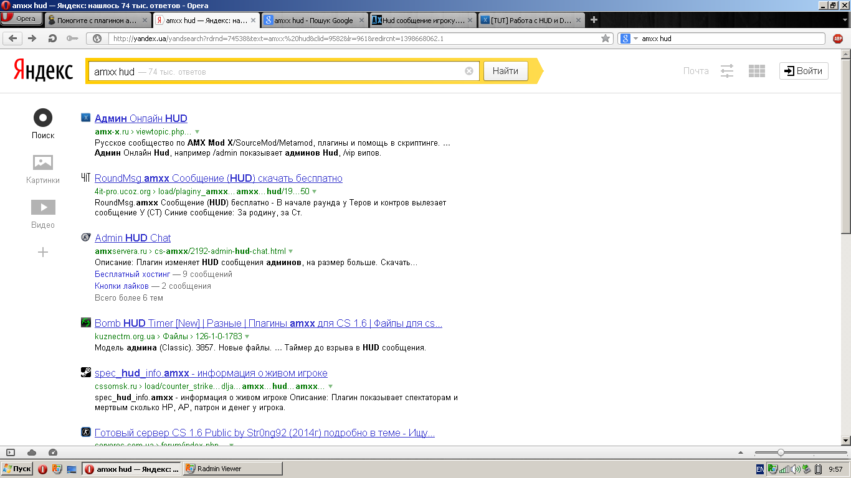851x478 pixels.
Task: Expand the amx-x.ru result URL dropdown arrow
Action: [x=197, y=132]
